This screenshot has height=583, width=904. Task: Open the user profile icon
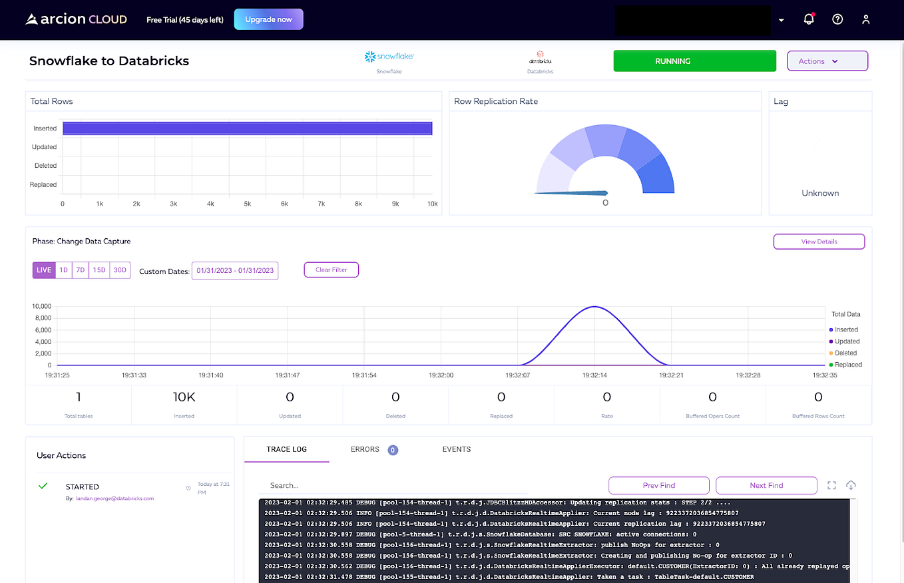[865, 19]
